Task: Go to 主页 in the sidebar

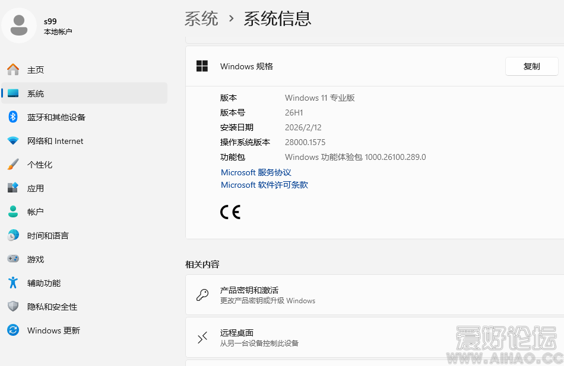Action: [84, 70]
